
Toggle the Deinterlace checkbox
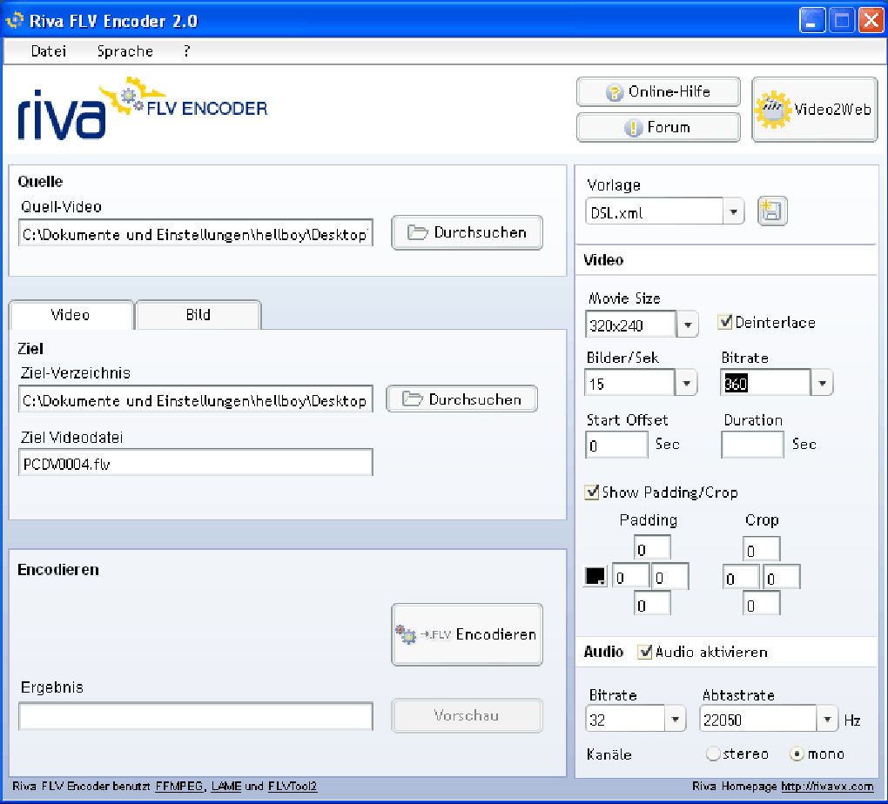coord(725,322)
